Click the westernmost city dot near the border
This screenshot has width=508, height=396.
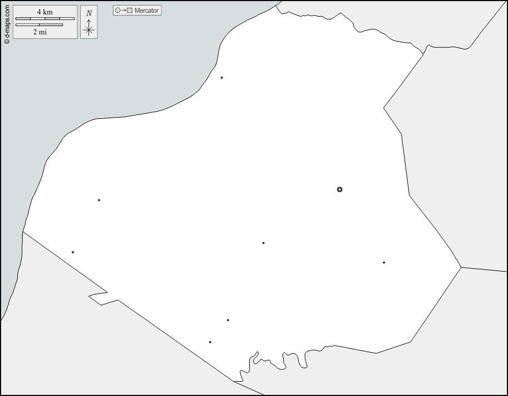tap(72, 252)
